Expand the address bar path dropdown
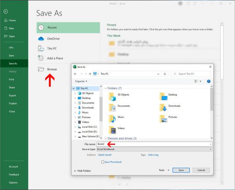 click(158, 74)
